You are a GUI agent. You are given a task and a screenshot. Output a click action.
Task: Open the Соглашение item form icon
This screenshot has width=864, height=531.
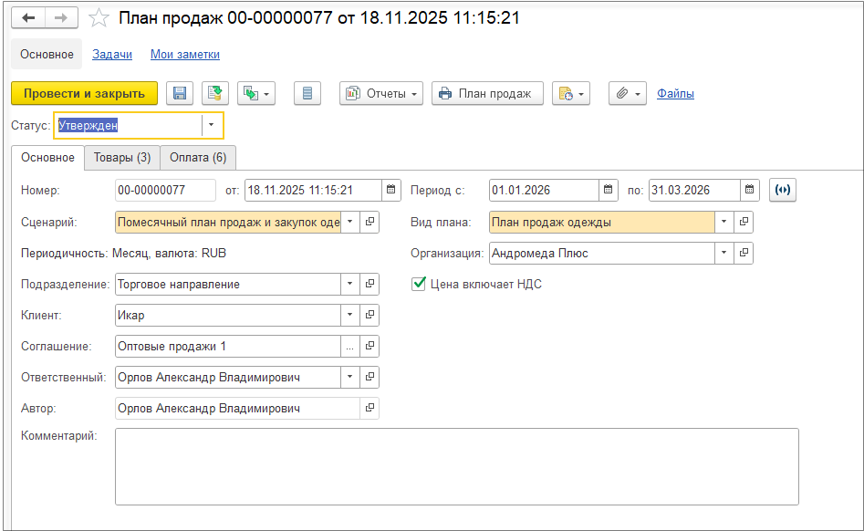tap(370, 347)
